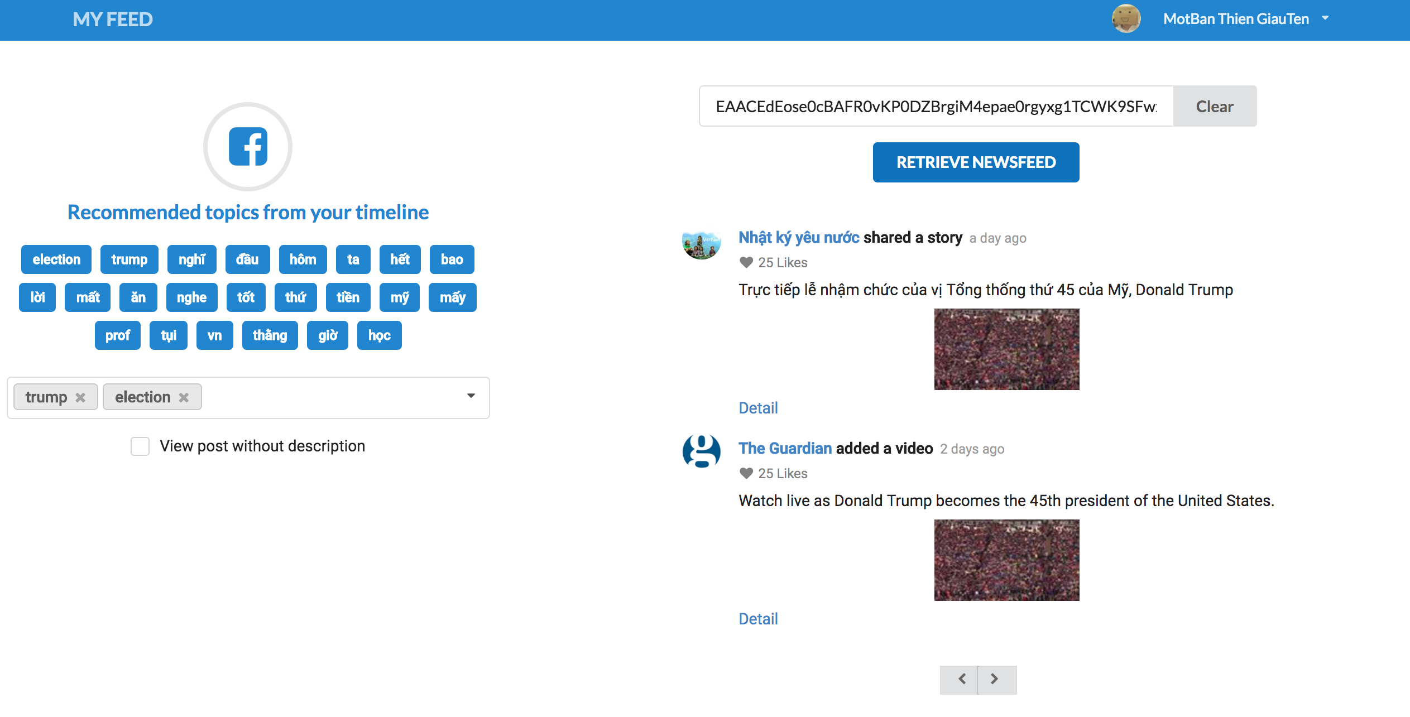This screenshot has width=1410, height=717.
Task: Remove the trump tag with x icon
Action: coord(80,397)
